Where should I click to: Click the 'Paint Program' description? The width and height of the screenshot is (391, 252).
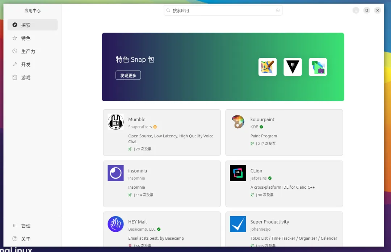click(x=264, y=136)
